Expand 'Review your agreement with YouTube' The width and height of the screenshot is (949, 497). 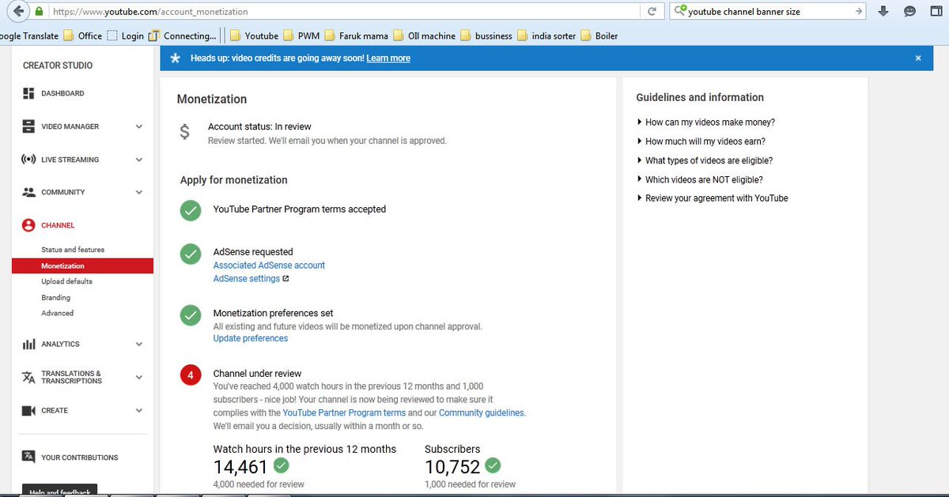point(713,198)
